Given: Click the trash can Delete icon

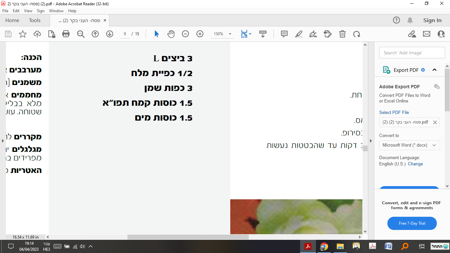Looking at the screenshot, I should click(x=343, y=34).
